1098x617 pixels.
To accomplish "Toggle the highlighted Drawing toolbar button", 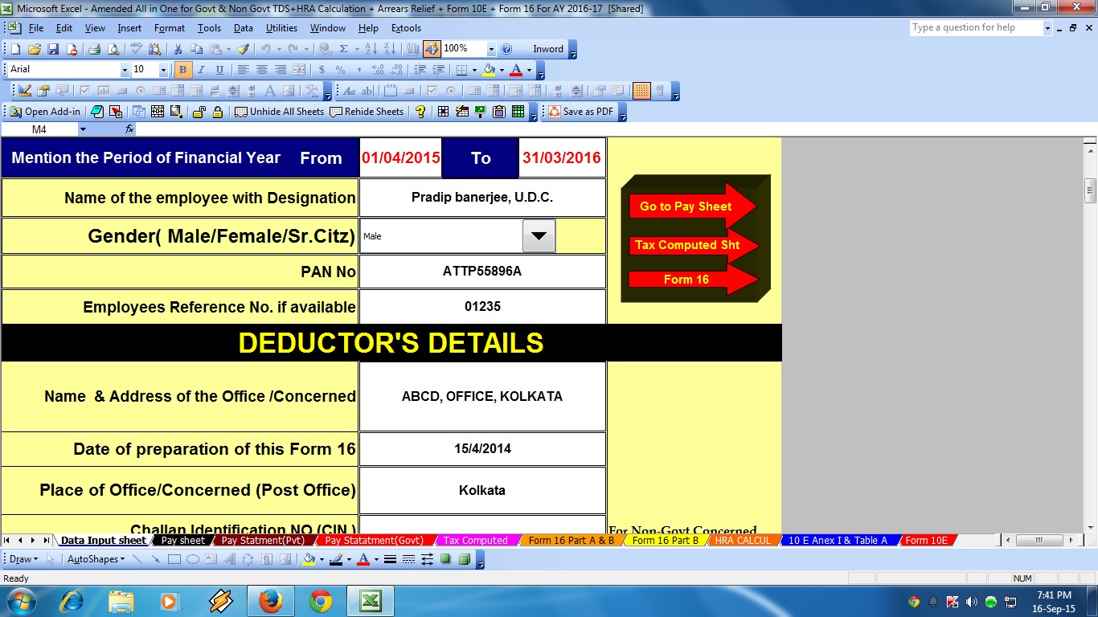I will point(432,49).
